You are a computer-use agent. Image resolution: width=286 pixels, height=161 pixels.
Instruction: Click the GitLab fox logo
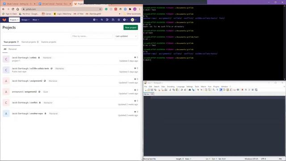pyautogui.click(x=4, y=20)
